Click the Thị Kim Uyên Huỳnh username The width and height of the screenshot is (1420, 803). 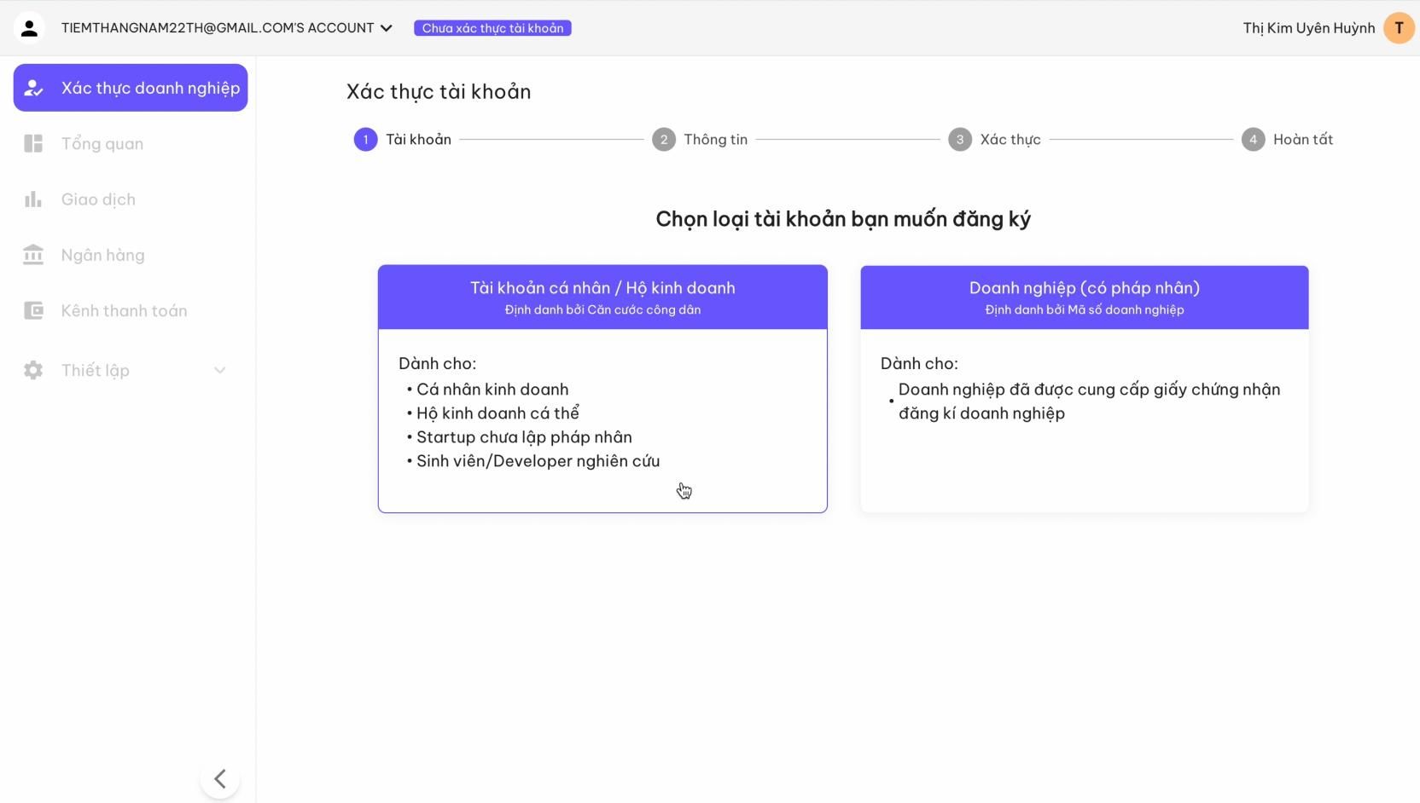click(x=1309, y=28)
